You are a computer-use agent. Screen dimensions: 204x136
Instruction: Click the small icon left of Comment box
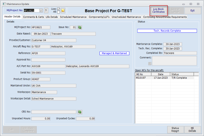[x=149, y=64]
